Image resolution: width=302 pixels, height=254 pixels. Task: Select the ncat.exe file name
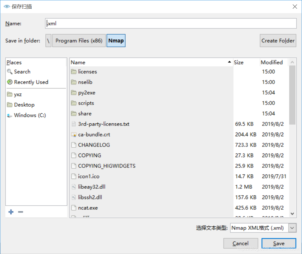pos(88,208)
